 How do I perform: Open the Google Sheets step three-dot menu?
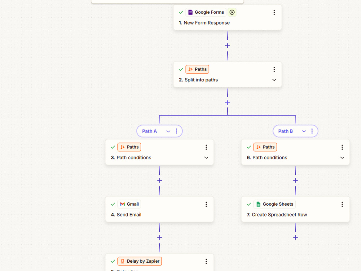click(342, 204)
